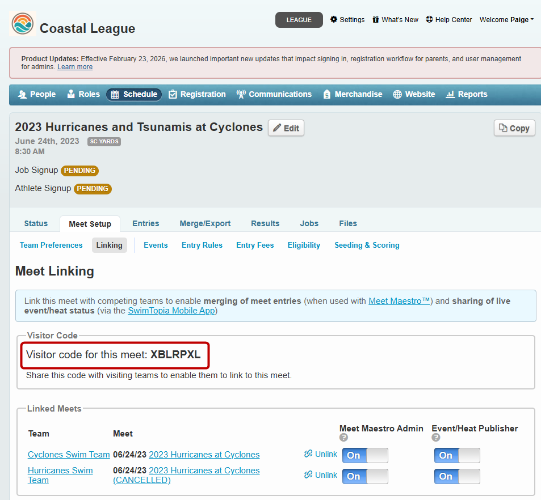The width and height of the screenshot is (541, 500).
Task: Click the Meet Maestro Admin help icon
Action: (x=343, y=438)
